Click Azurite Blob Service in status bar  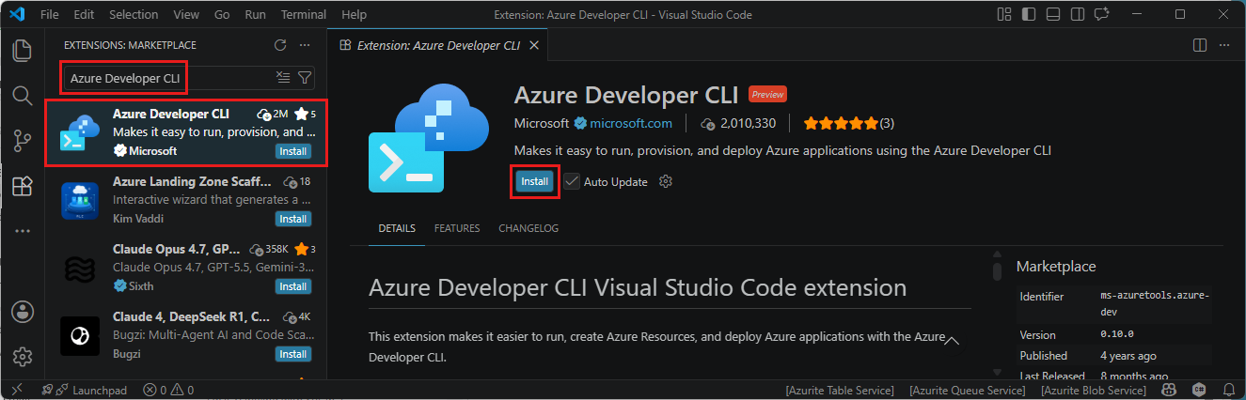[1093, 390]
